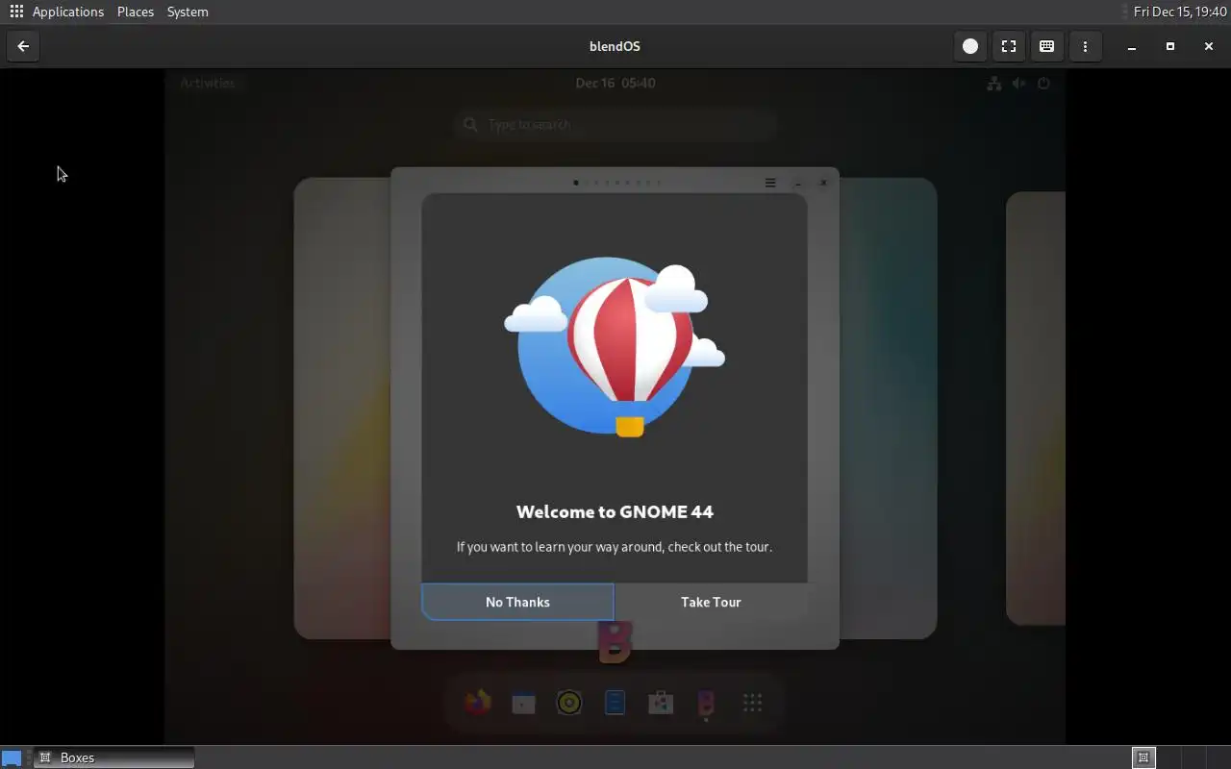Click the tour page indicator dots
The image size is (1231, 769).
tap(616, 183)
